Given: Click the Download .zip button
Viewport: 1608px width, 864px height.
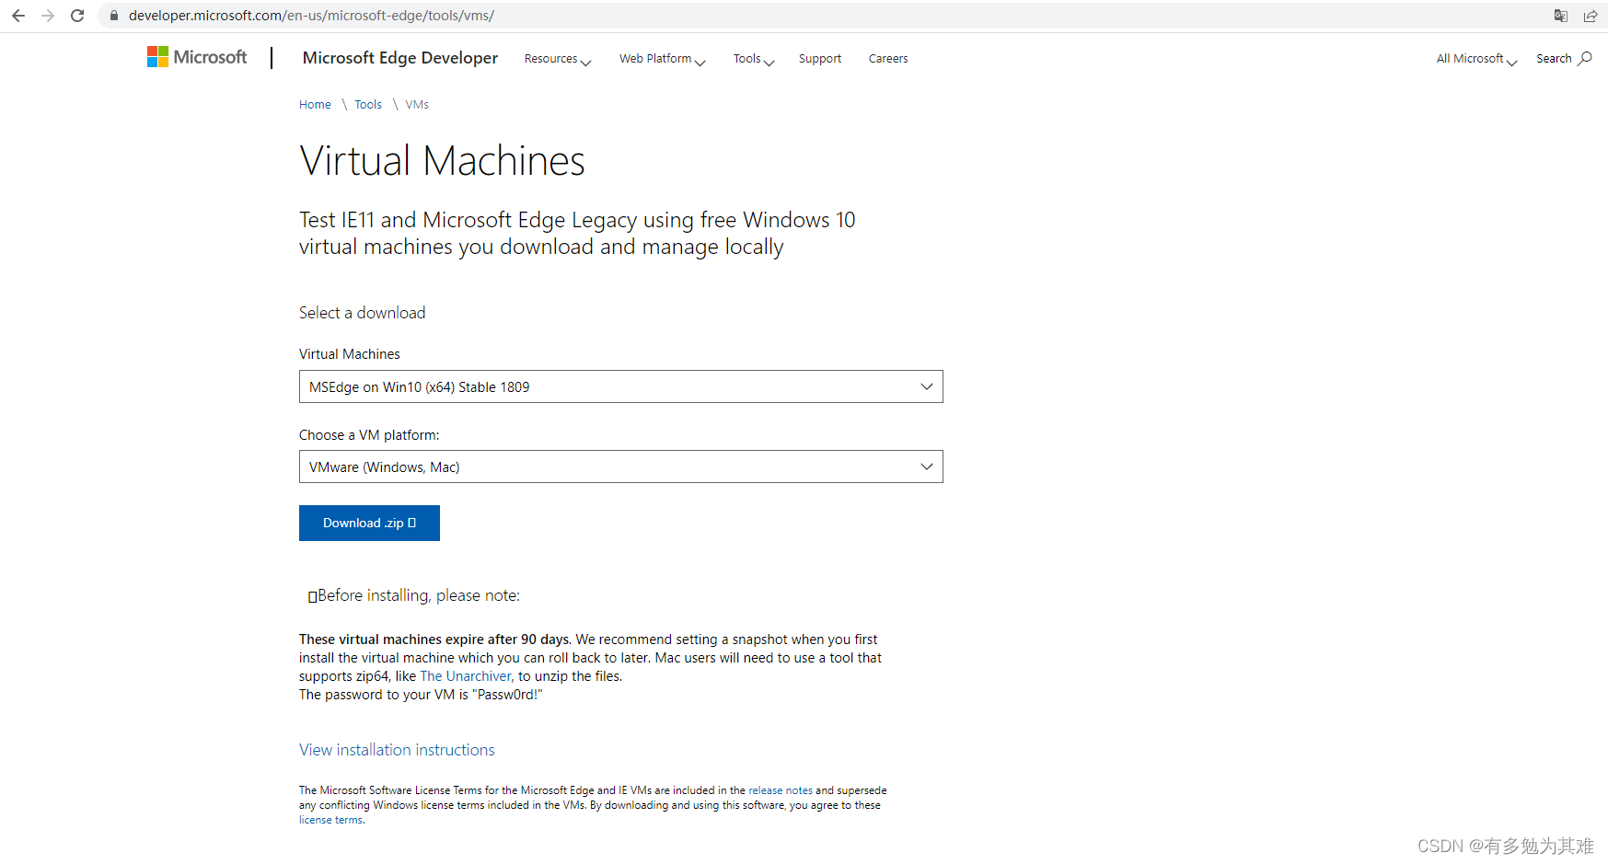Looking at the screenshot, I should (369, 523).
